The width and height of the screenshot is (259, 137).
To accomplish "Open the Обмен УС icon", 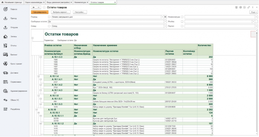I will tap(6, 100).
